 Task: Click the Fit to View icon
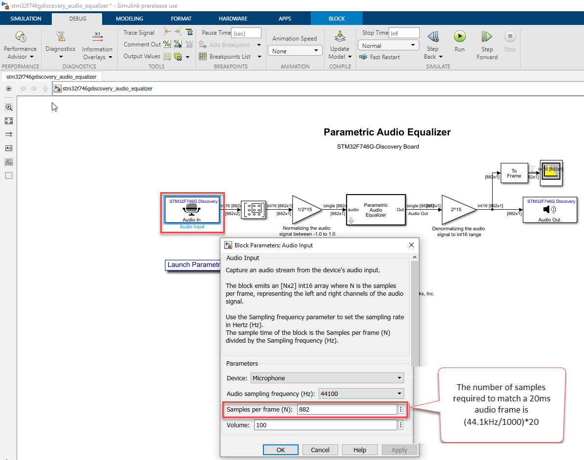tap(9, 121)
